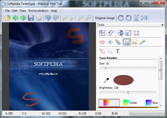Rotate image clockwise
This screenshot has height=118, width=167.
121,18
